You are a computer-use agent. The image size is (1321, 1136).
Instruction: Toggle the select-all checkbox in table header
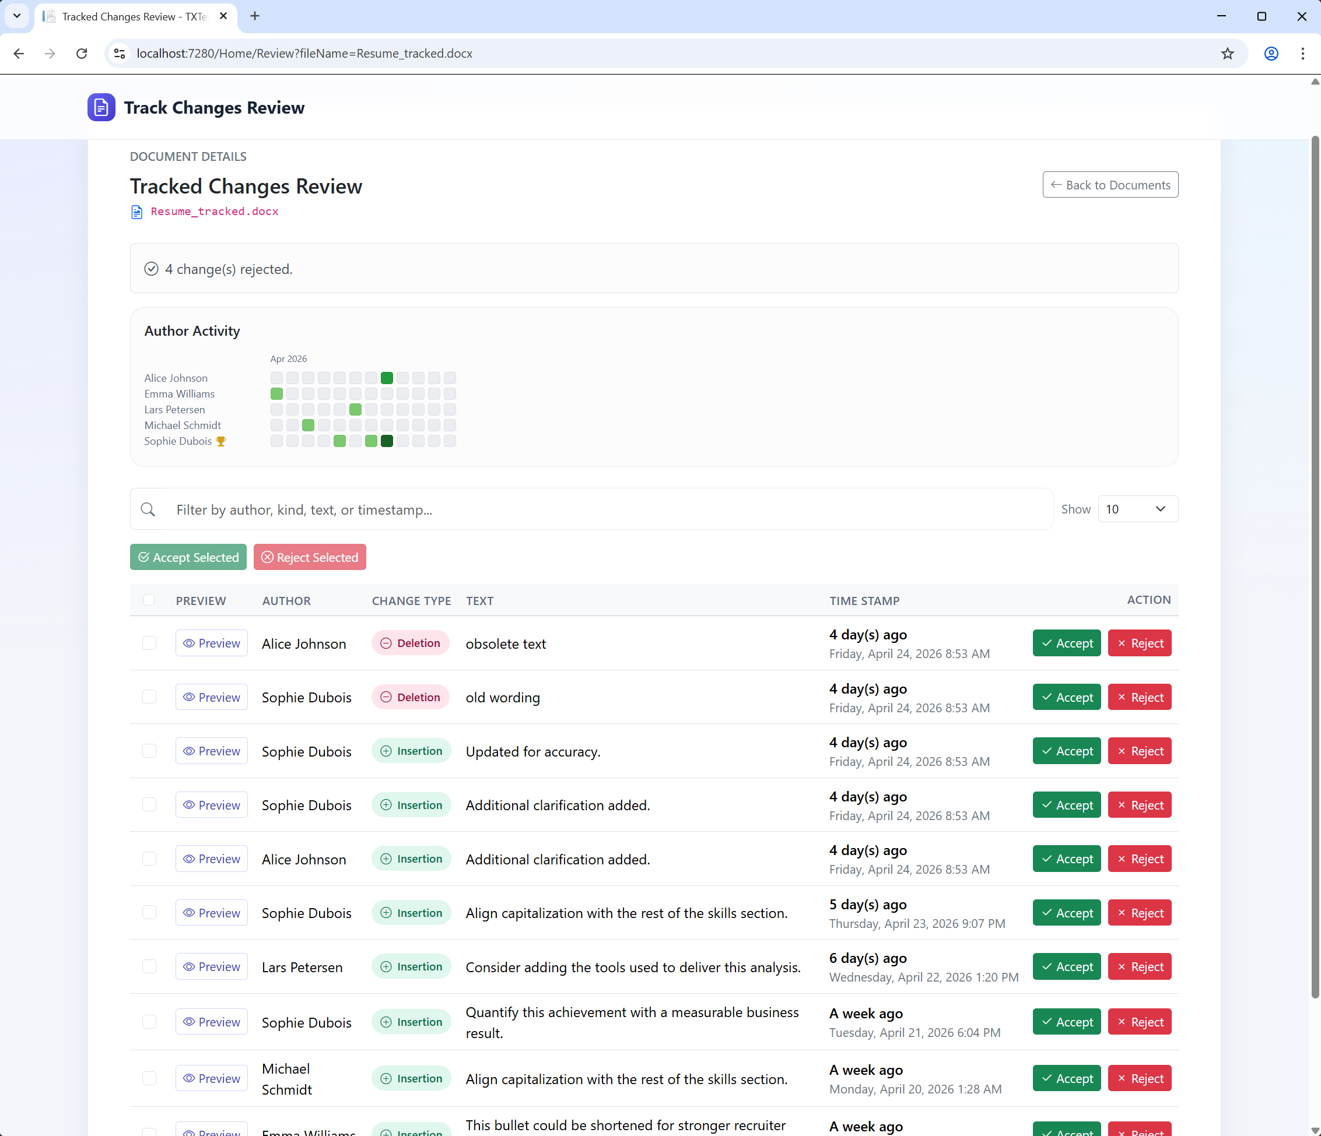tap(149, 600)
